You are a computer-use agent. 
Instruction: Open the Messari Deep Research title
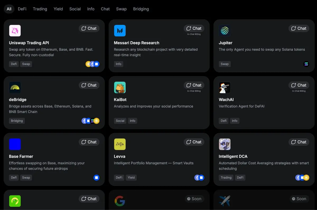click(137, 43)
